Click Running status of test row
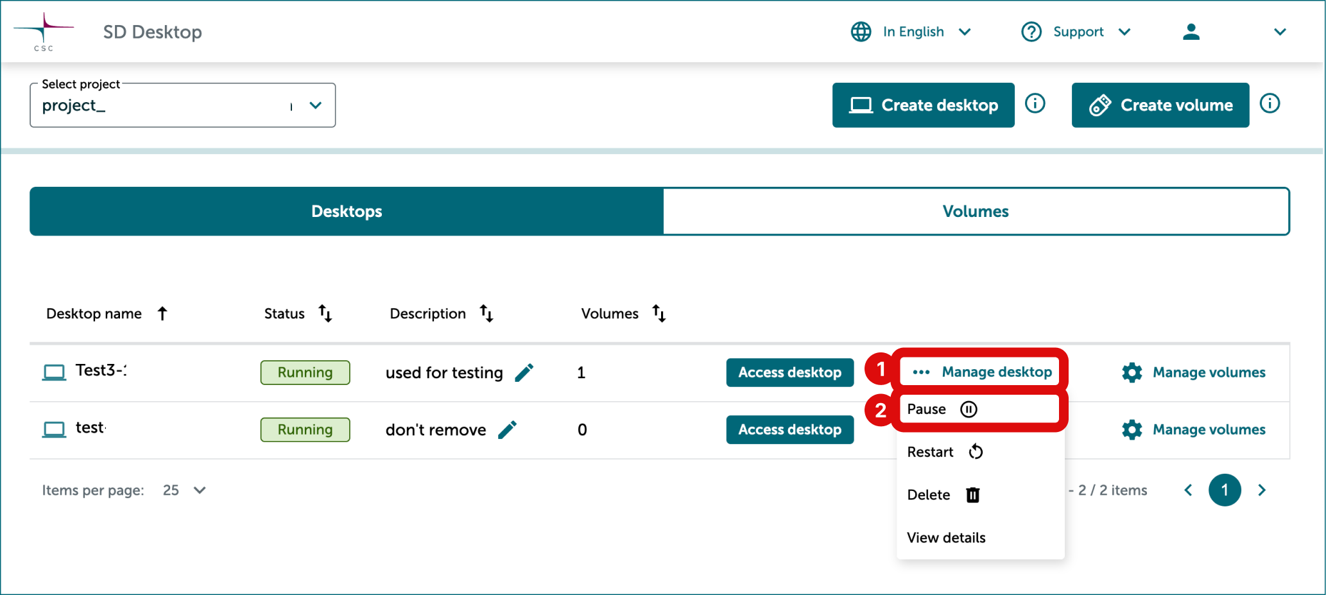The height and width of the screenshot is (595, 1326). [x=305, y=429]
